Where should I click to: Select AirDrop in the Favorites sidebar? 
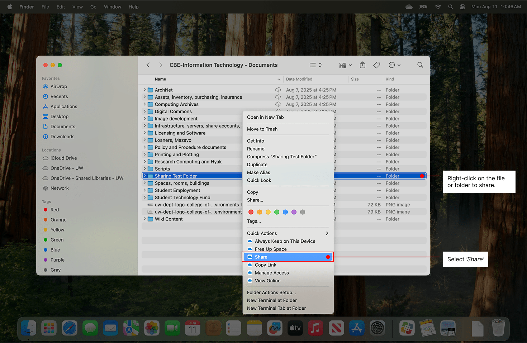(59, 86)
